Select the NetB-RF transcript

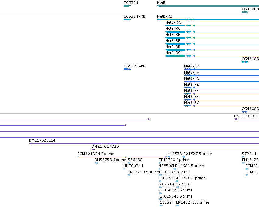coord(212,44)
